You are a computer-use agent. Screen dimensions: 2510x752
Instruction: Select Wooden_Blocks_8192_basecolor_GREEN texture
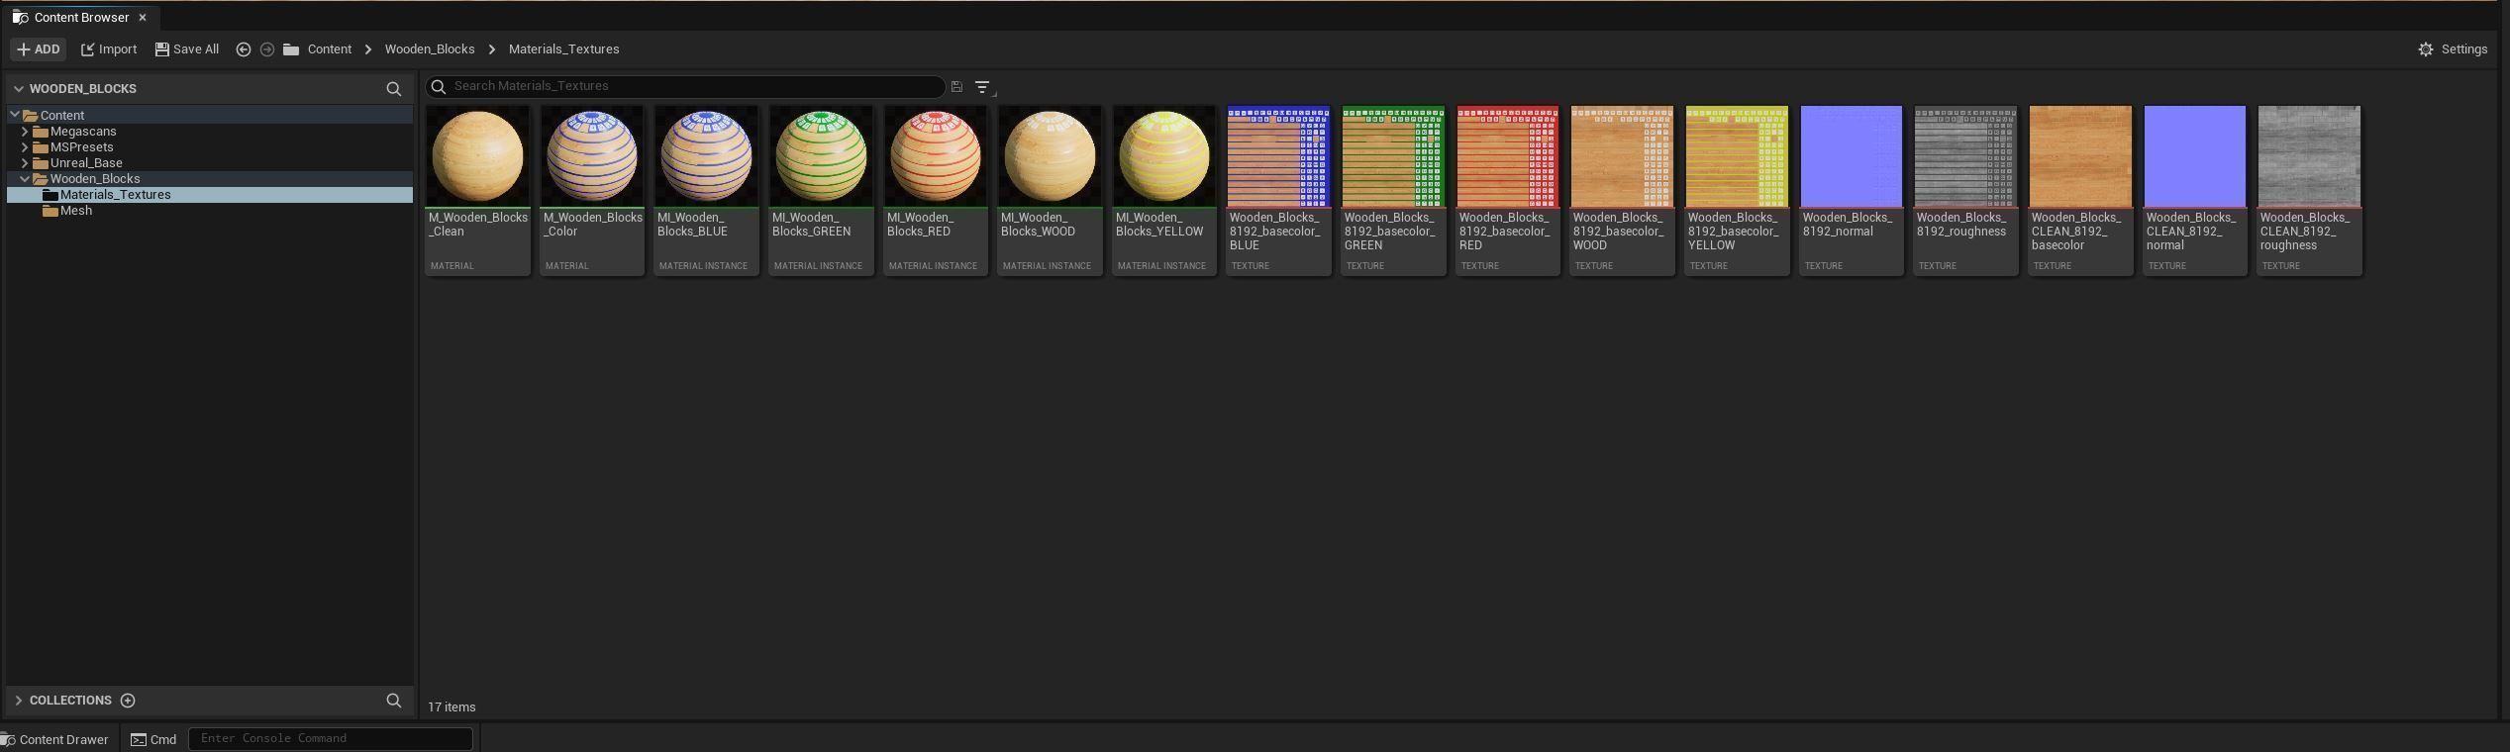(x=1394, y=190)
